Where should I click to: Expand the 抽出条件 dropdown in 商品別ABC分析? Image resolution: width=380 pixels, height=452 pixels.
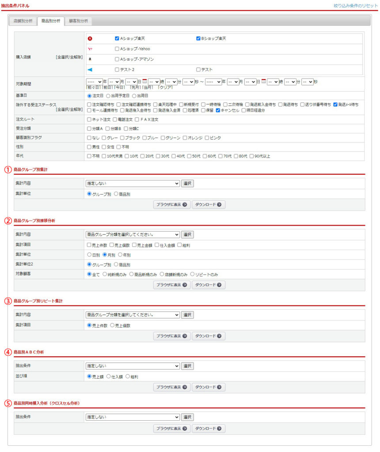(133, 366)
